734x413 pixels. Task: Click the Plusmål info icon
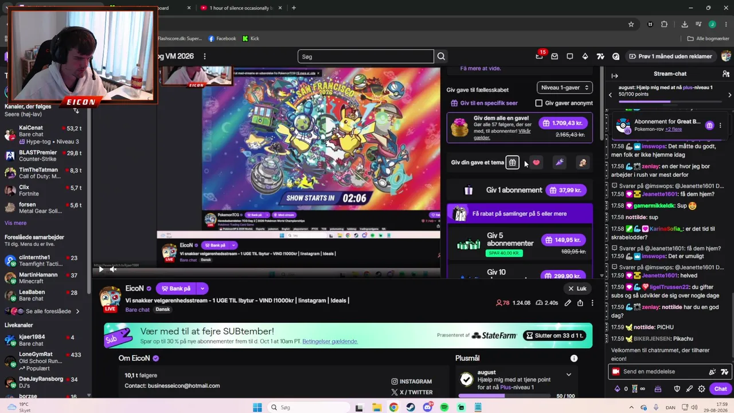pyautogui.click(x=574, y=359)
